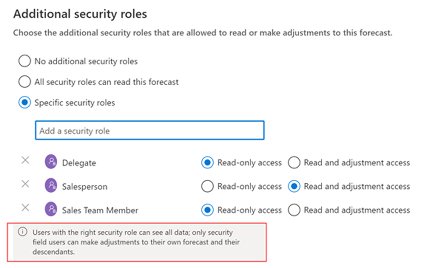Screen dimensions: 444x268
Task: Switch Salesperson to read-only access
Action: coord(208,186)
